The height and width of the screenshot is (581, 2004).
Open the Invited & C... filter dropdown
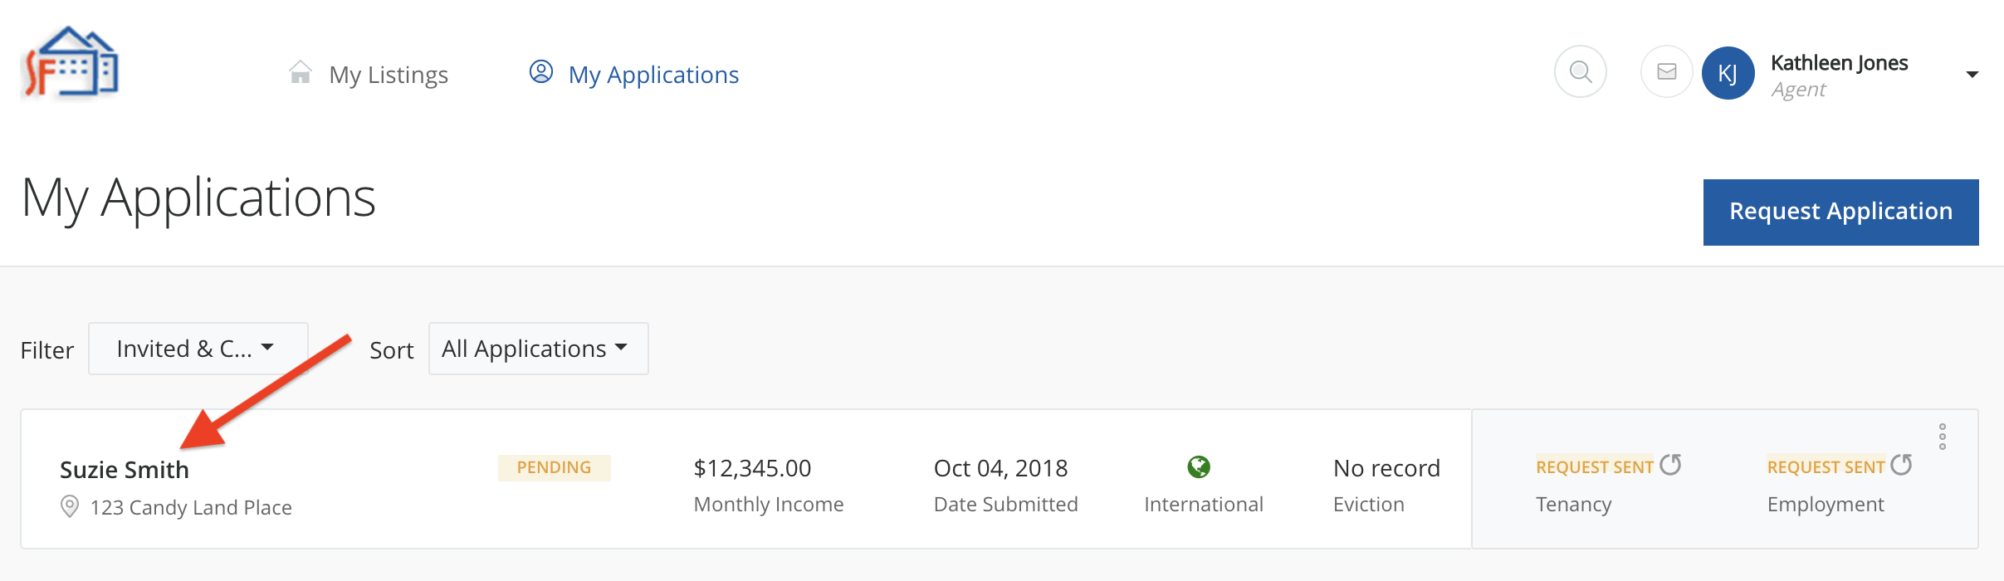click(x=198, y=349)
